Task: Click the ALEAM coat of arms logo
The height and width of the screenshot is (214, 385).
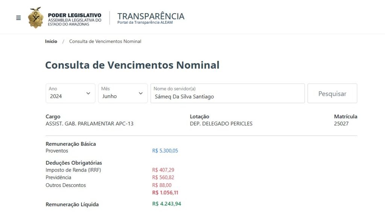Action: click(x=36, y=18)
